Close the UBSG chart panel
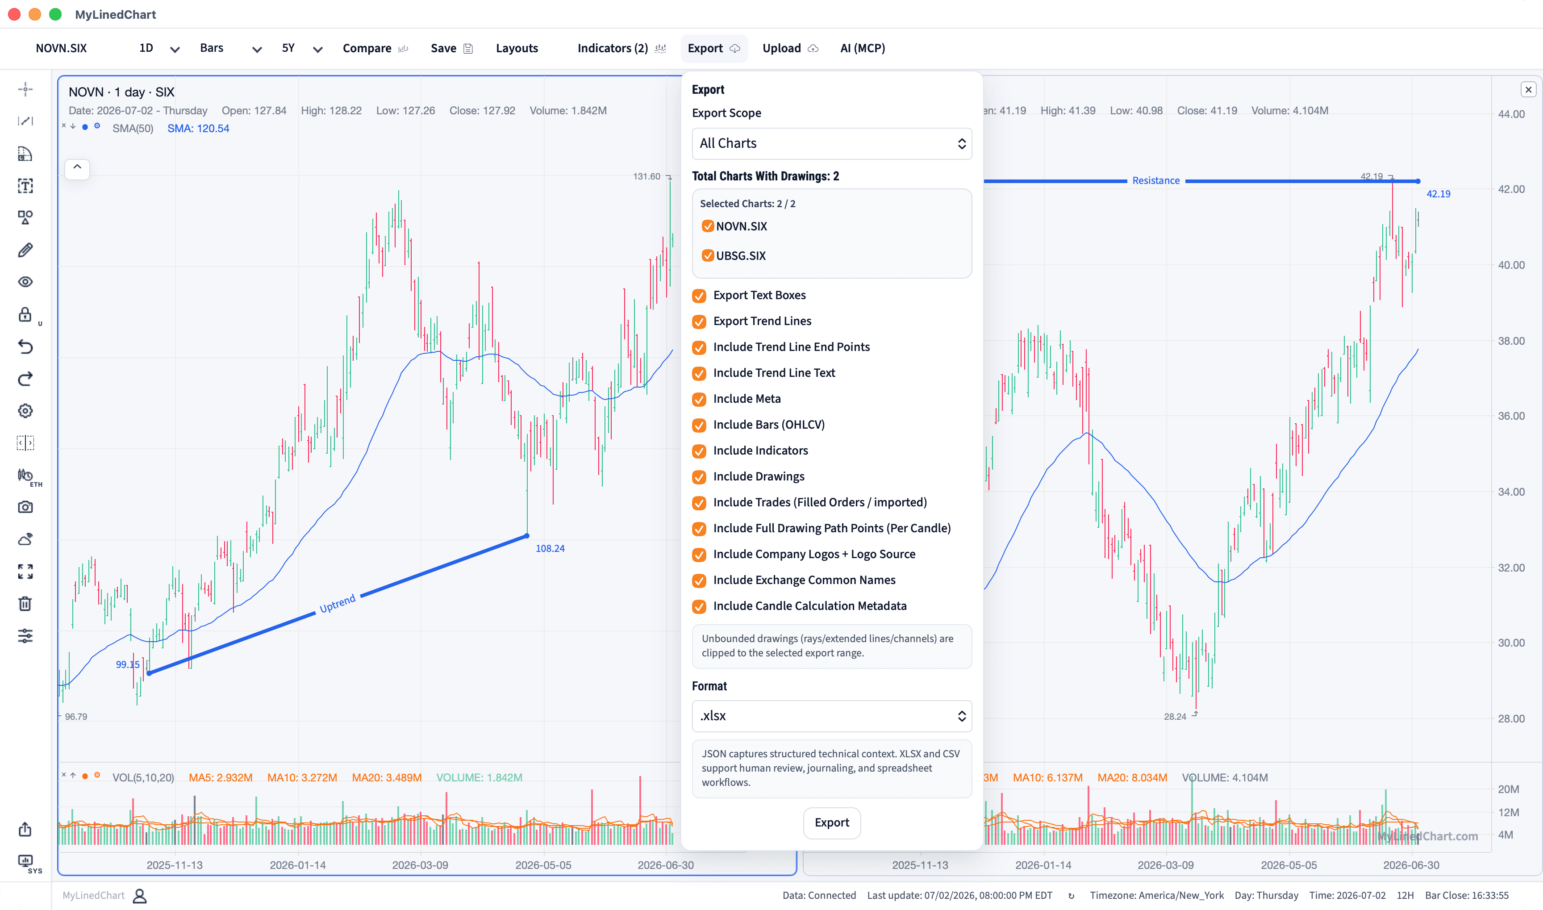The image size is (1543, 910). click(x=1528, y=90)
